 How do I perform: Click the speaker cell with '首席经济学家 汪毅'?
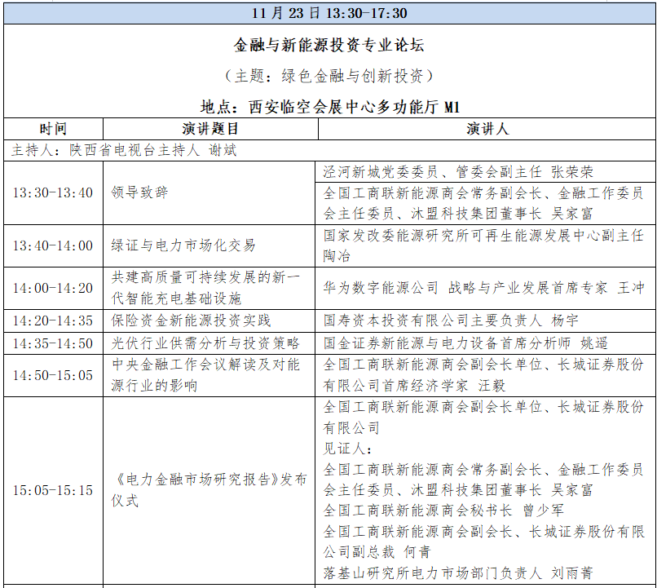point(485,375)
